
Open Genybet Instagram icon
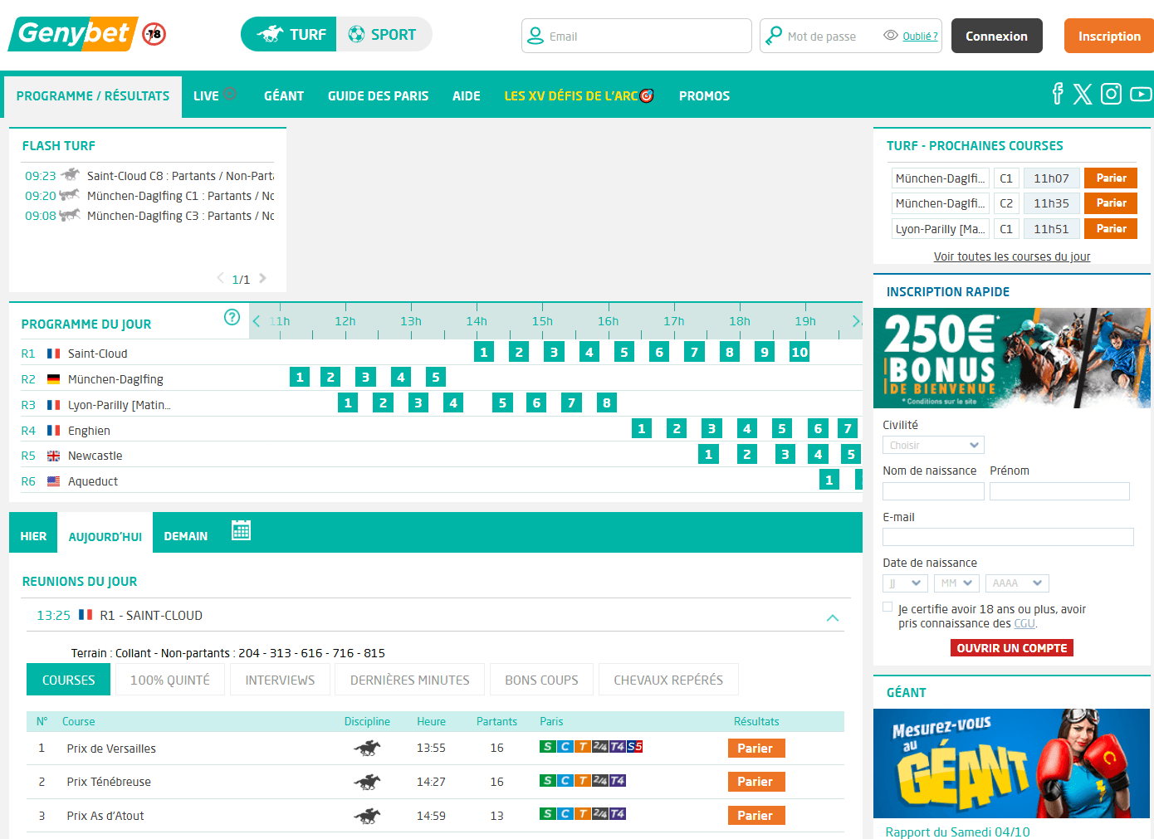tap(1111, 94)
